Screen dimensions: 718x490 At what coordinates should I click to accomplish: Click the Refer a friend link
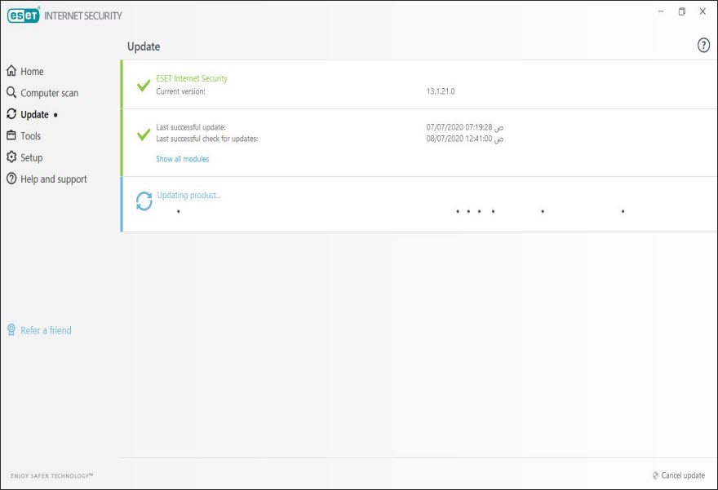tap(46, 330)
